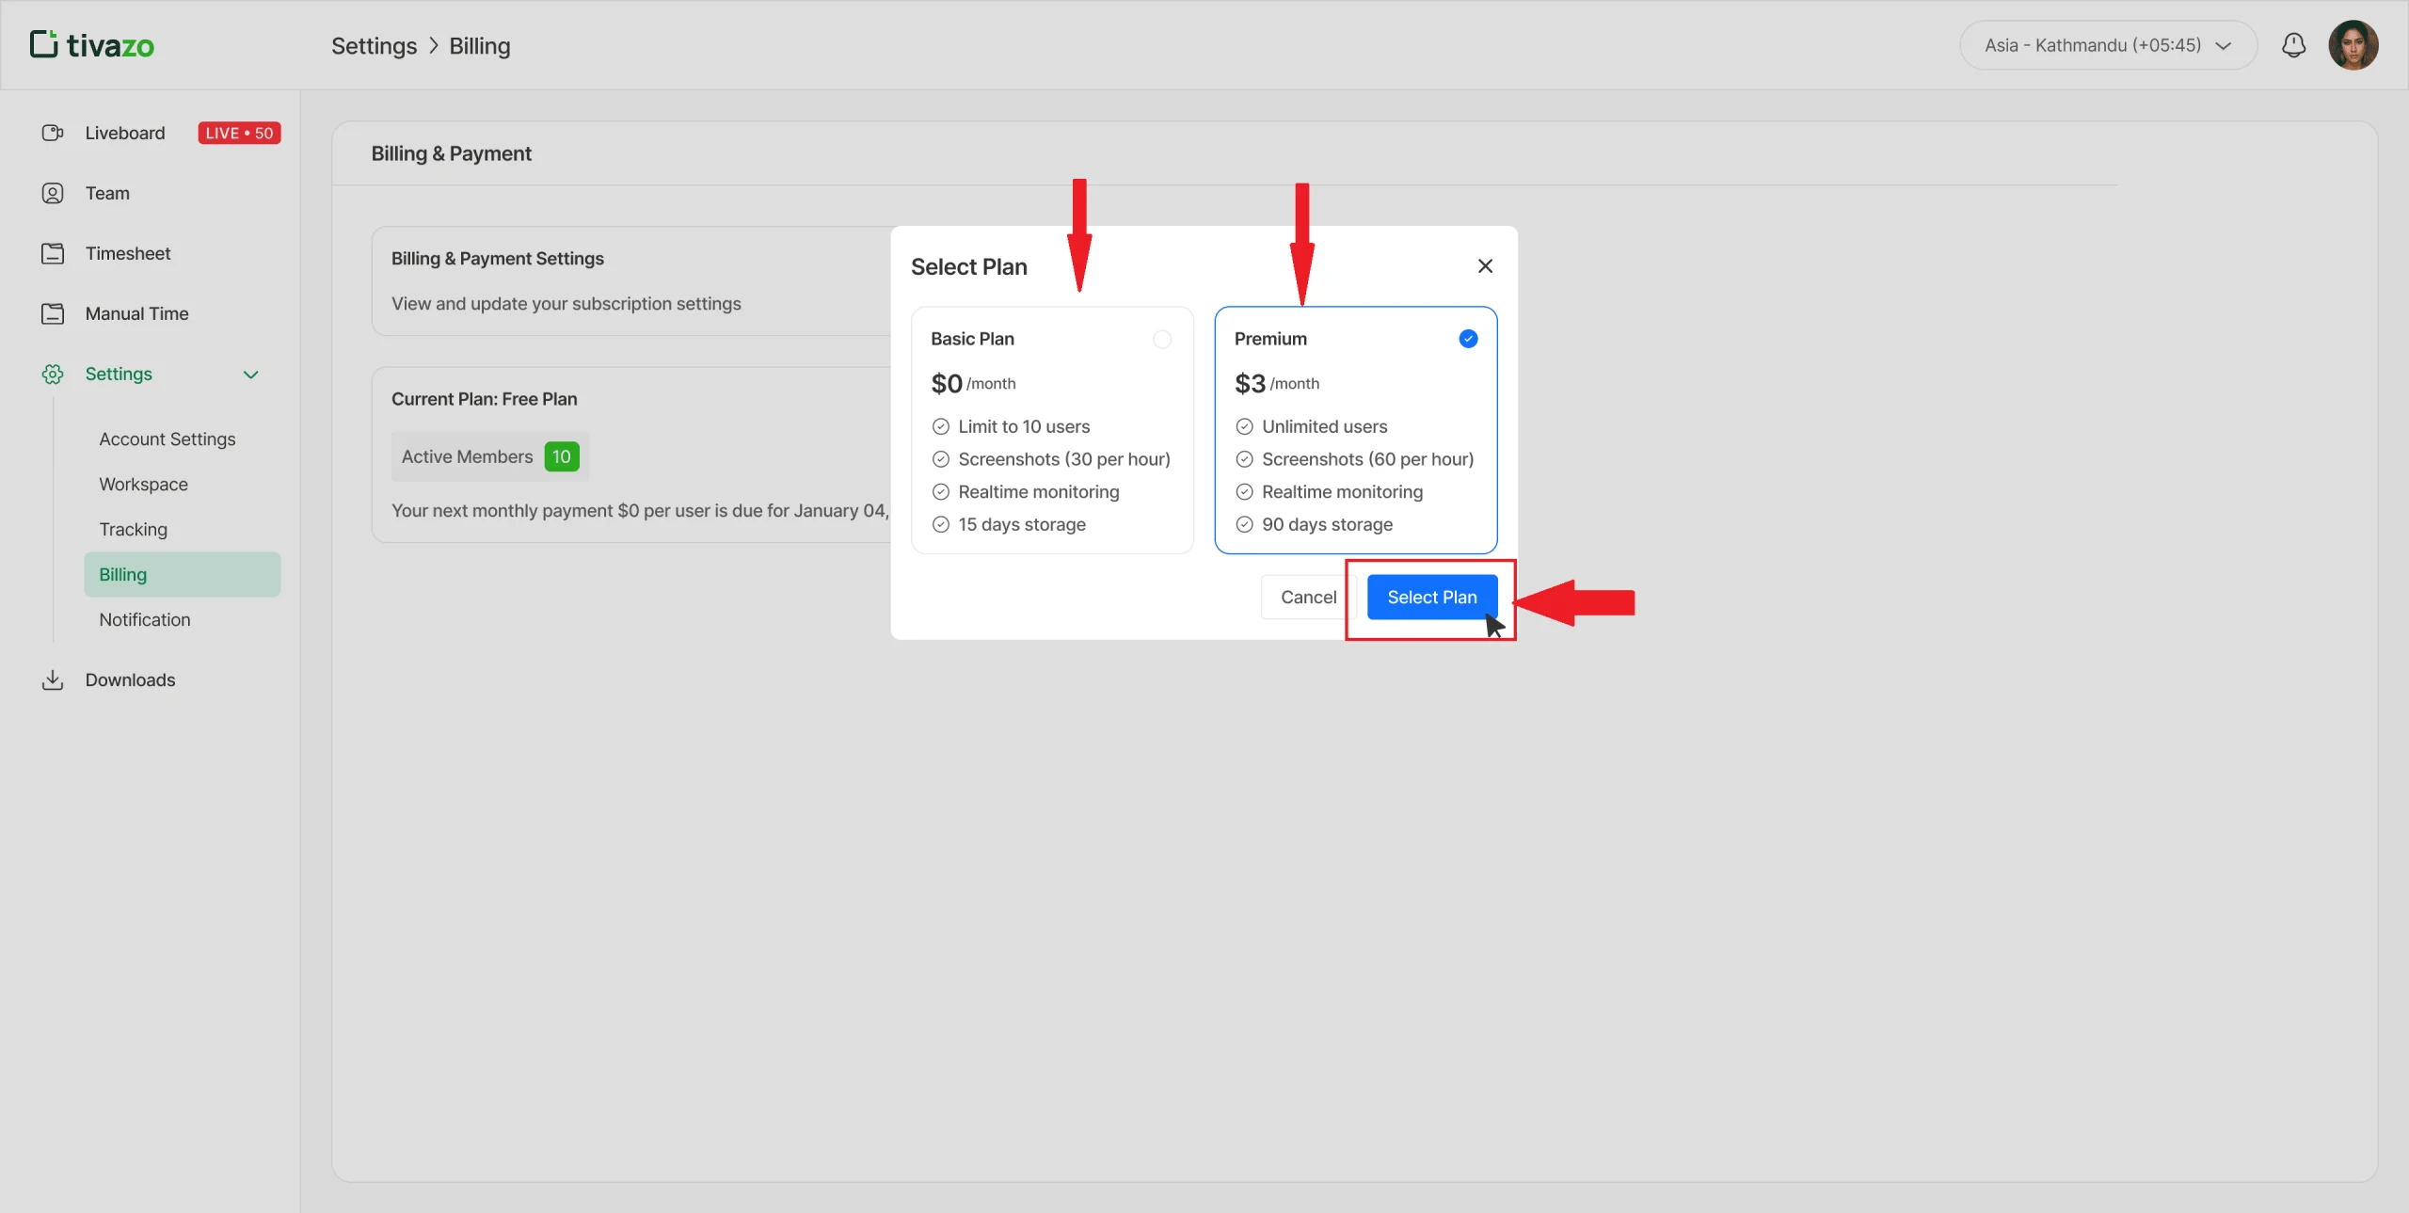Open Workspace settings
Image resolution: width=2409 pixels, height=1213 pixels.
143,485
